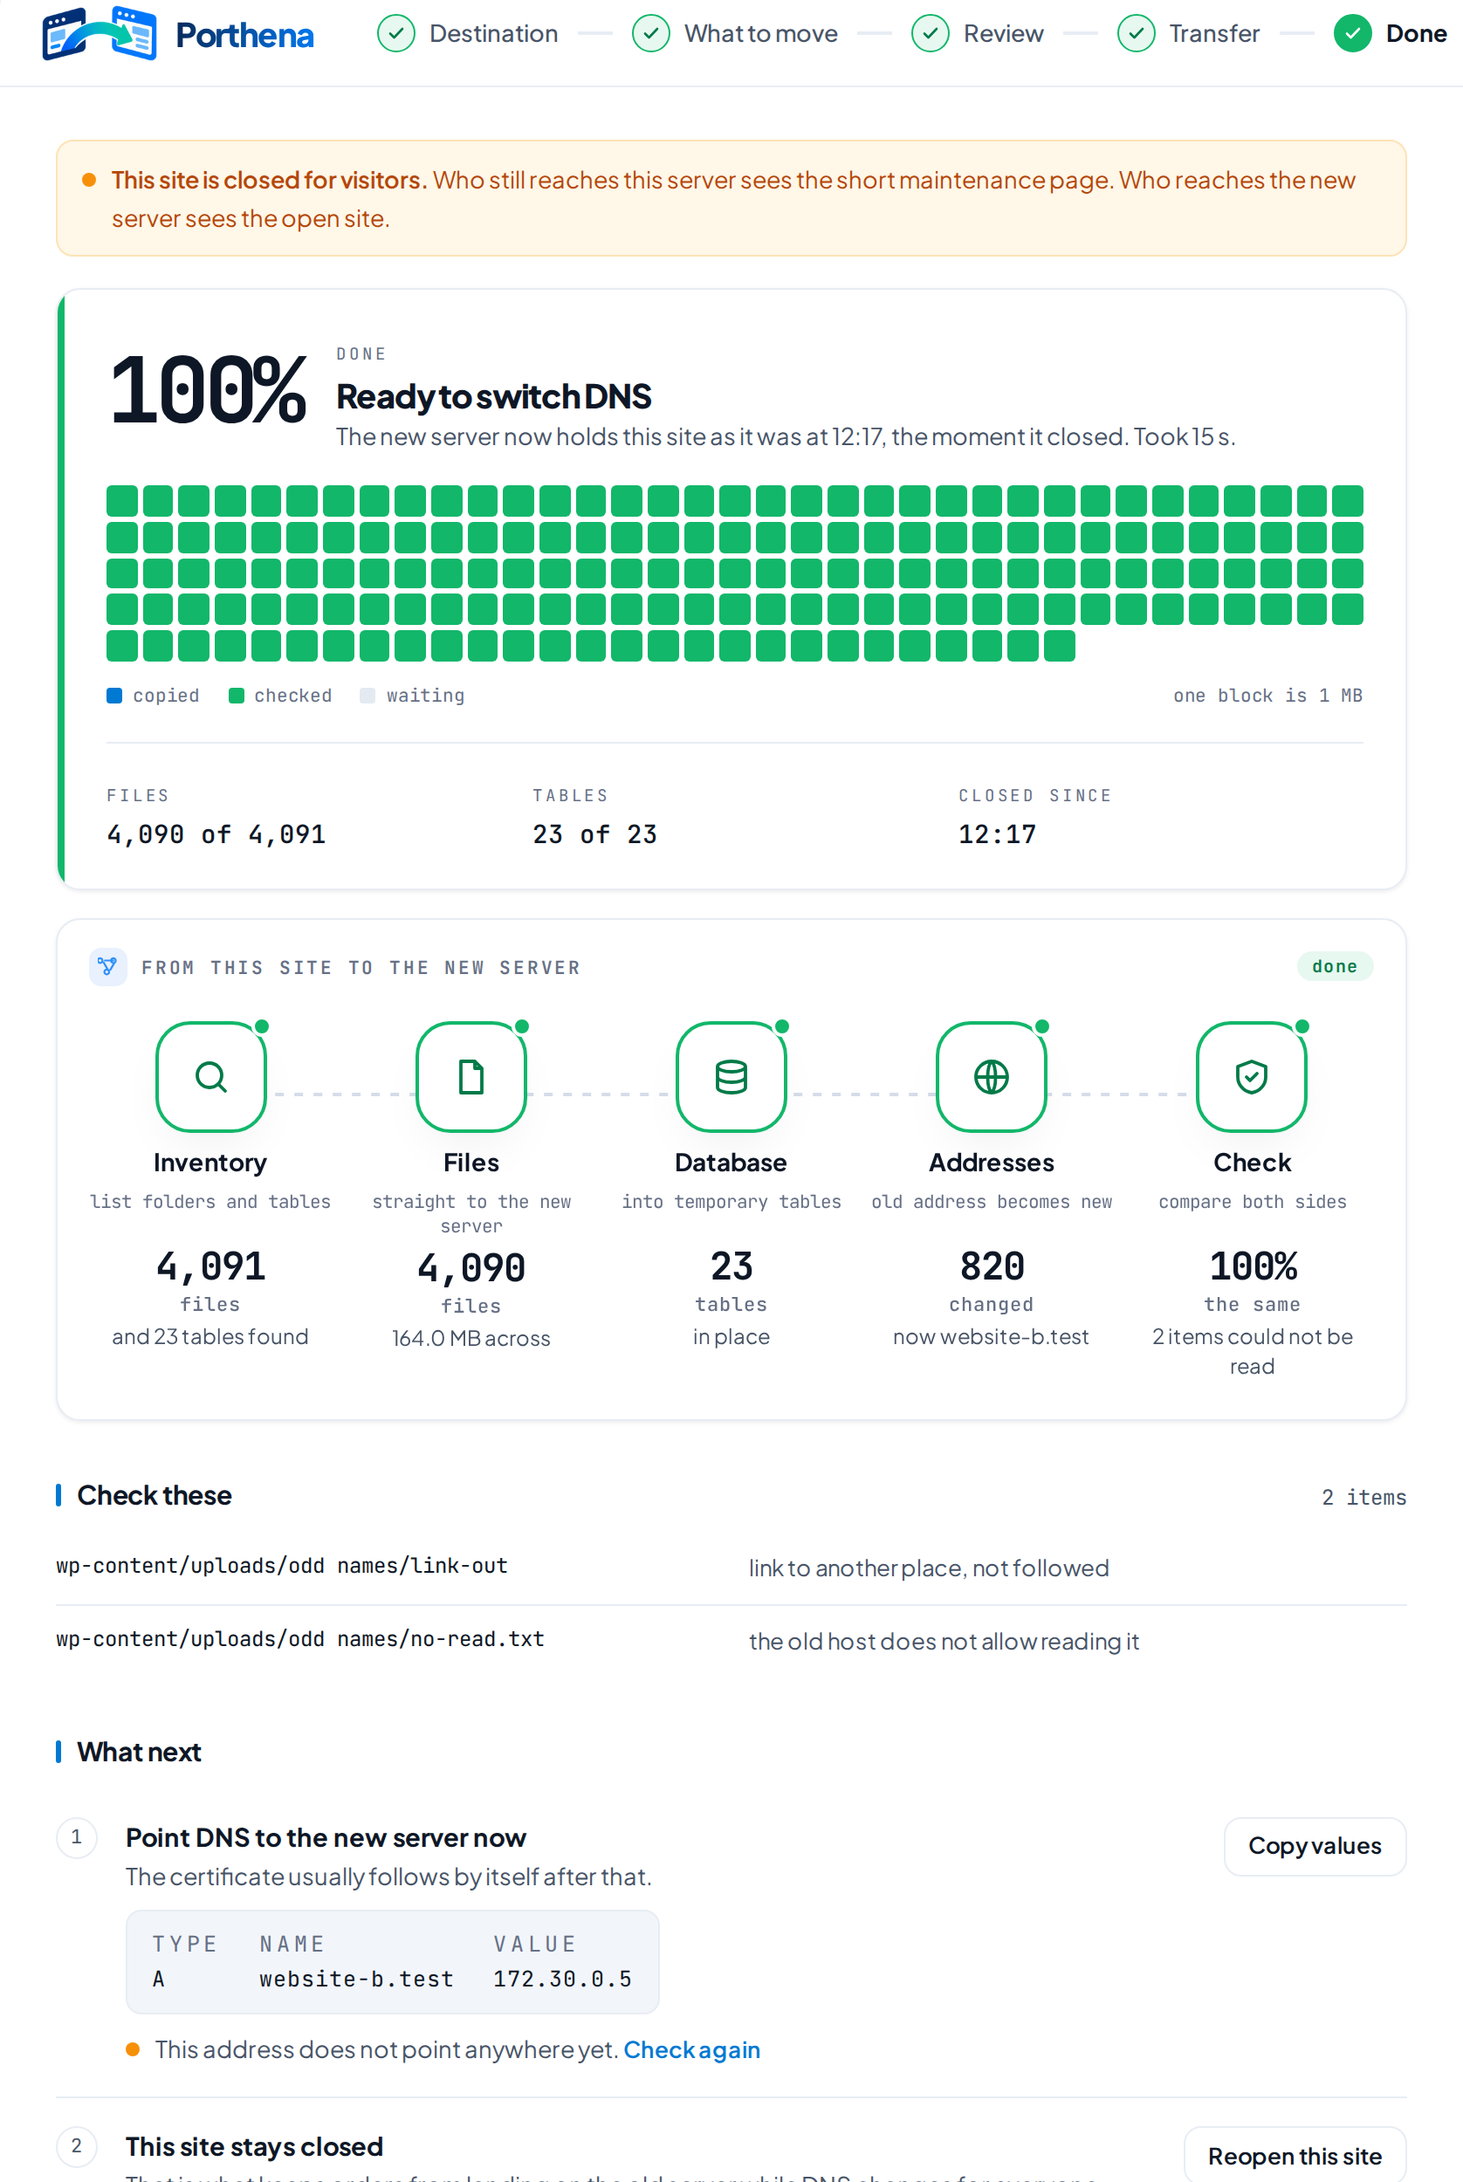
Task: Click the pipeline icon beside From this site
Action: point(108,966)
